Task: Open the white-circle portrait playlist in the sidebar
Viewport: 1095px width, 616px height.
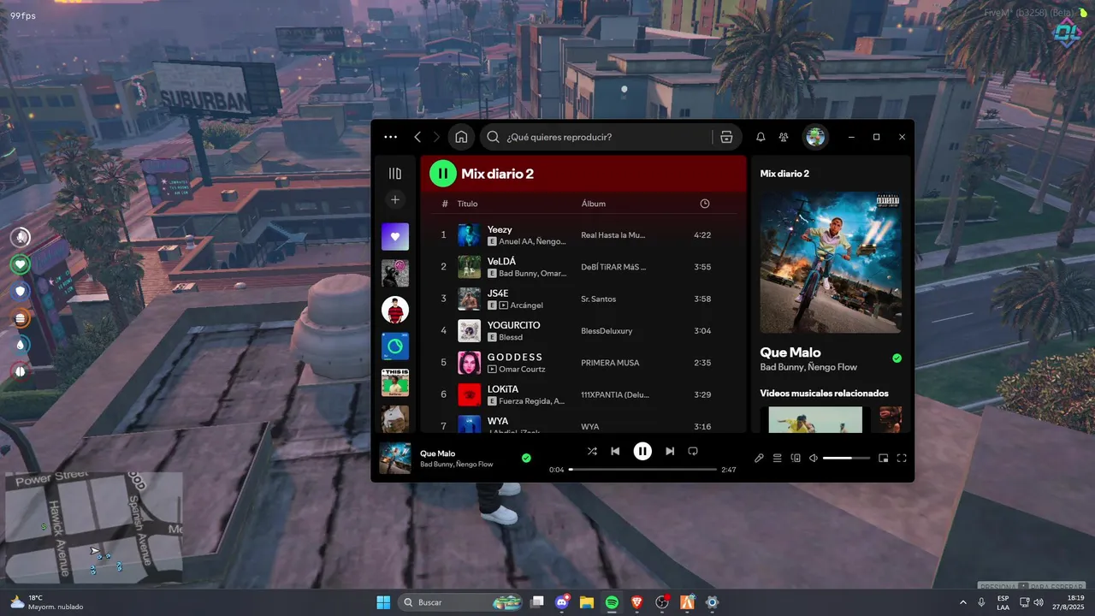Action: pyautogui.click(x=395, y=310)
